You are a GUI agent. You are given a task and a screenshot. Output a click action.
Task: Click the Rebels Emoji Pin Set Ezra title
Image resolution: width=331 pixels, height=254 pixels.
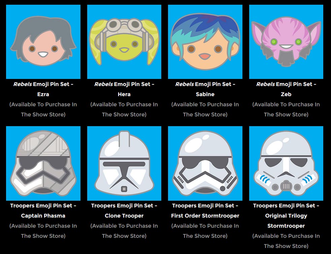pyautogui.click(x=43, y=89)
